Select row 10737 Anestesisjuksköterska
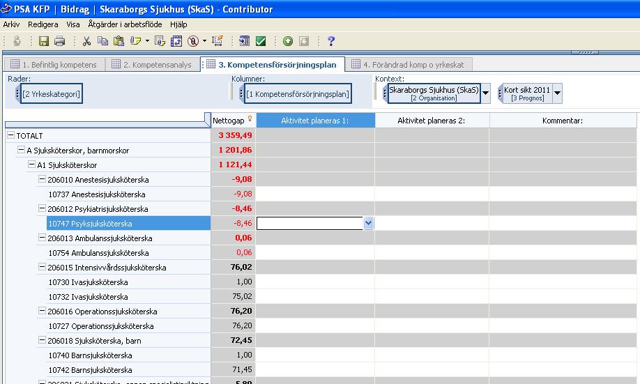The width and height of the screenshot is (640, 384). pos(128,194)
